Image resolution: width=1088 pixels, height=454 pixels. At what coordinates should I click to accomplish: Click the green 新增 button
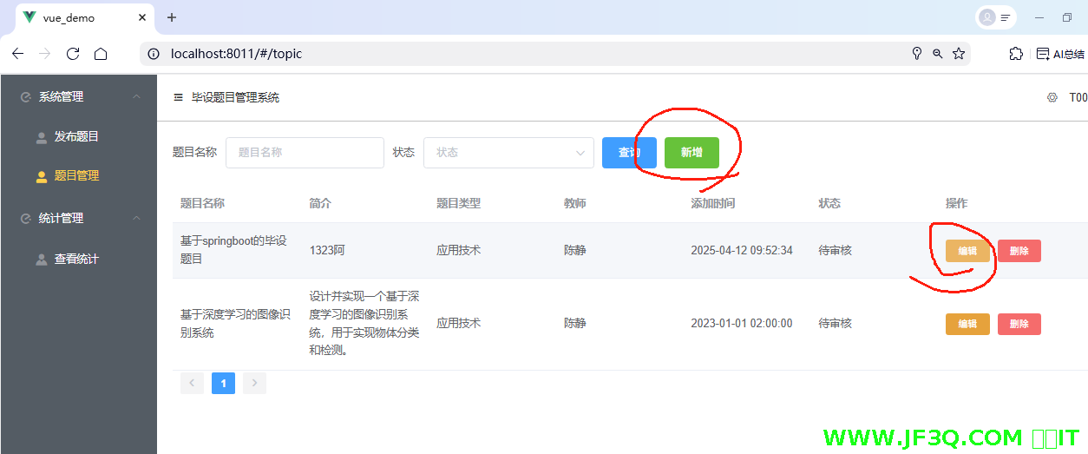click(691, 152)
